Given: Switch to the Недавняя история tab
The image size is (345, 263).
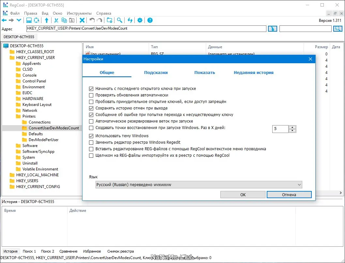Looking at the screenshot, I should pos(253,73).
